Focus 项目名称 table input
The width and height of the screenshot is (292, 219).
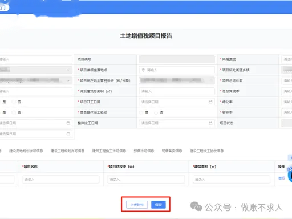click(x=61, y=179)
